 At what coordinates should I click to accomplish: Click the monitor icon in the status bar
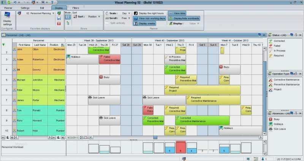coord(184,159)
